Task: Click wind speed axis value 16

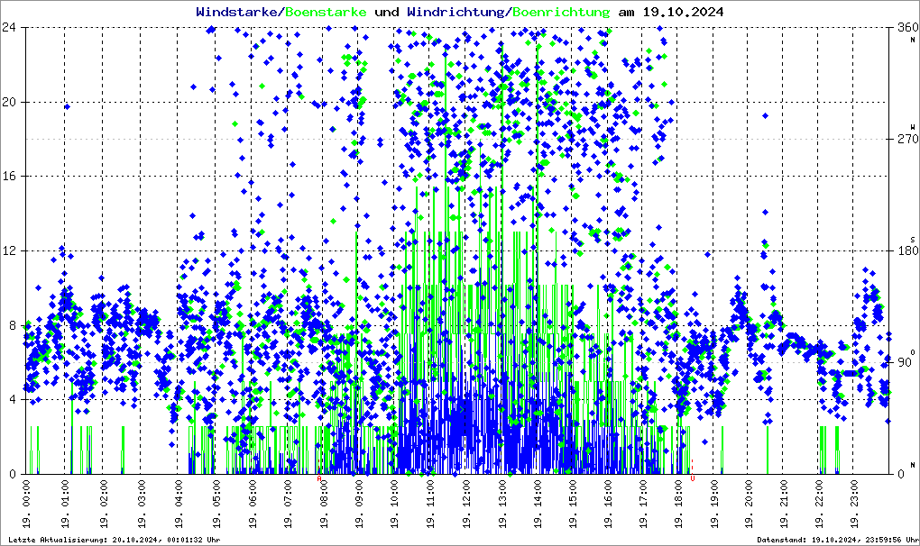Action: tap(9, 176)
